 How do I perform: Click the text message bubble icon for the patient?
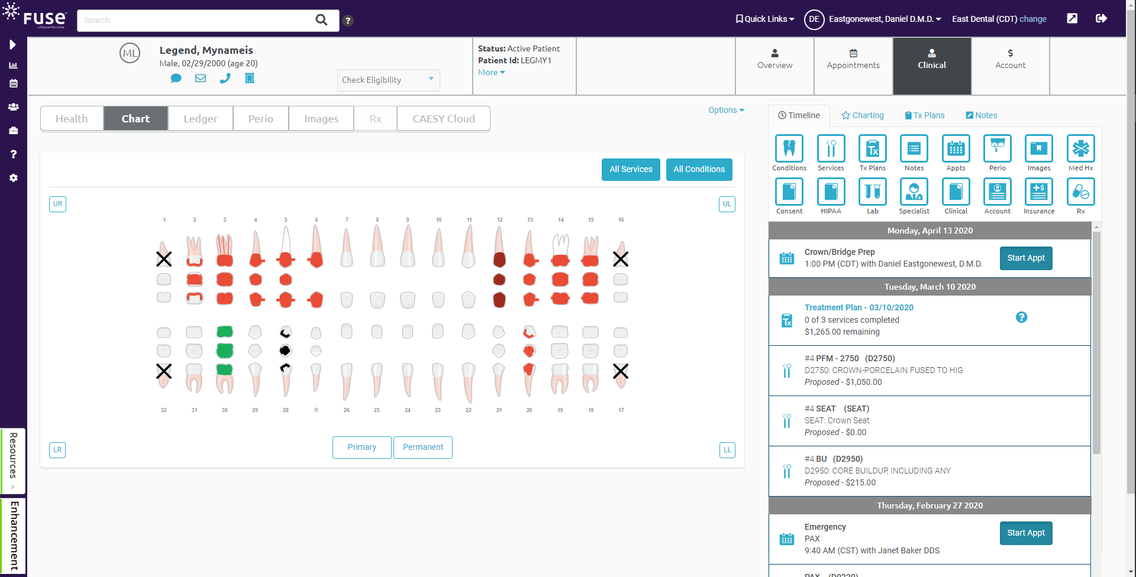tap(176, 77)
